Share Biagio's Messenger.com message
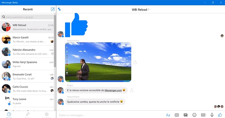225x118 pixels. [132, 90]
